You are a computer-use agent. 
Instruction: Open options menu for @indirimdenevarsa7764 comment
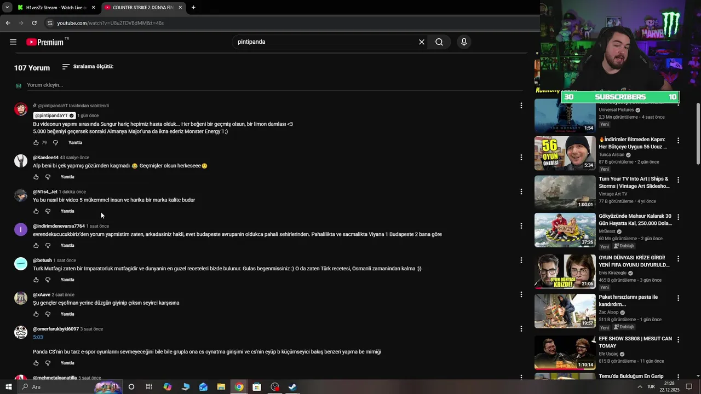click(x=521, y=226)
